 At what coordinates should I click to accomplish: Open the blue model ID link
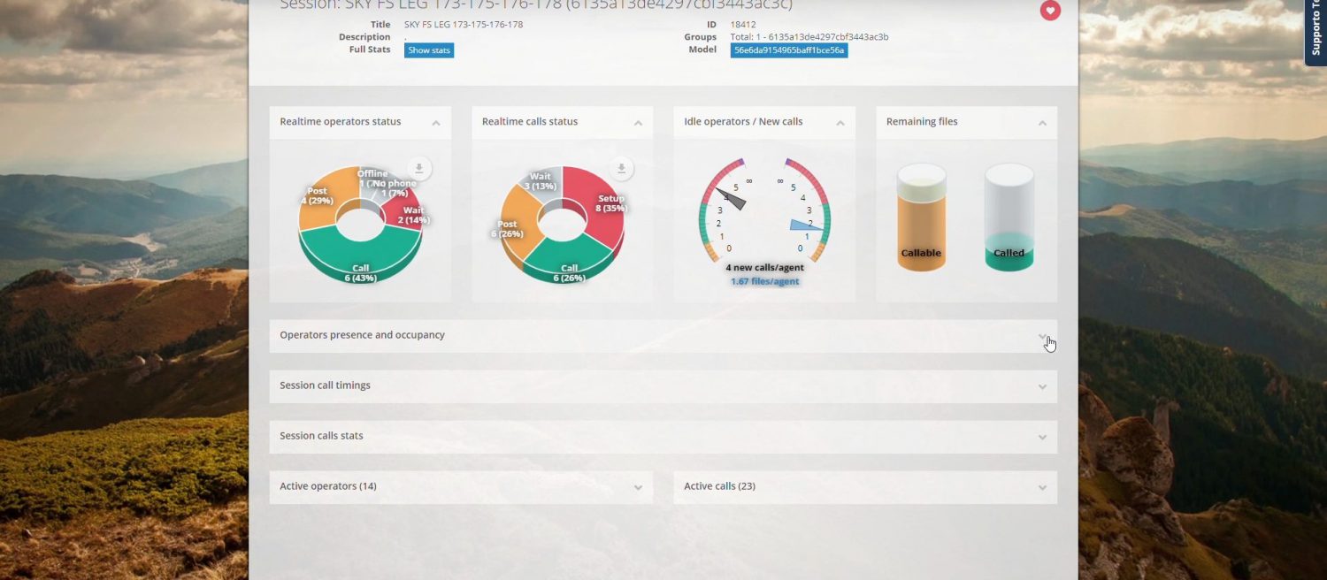click(788, 50)
